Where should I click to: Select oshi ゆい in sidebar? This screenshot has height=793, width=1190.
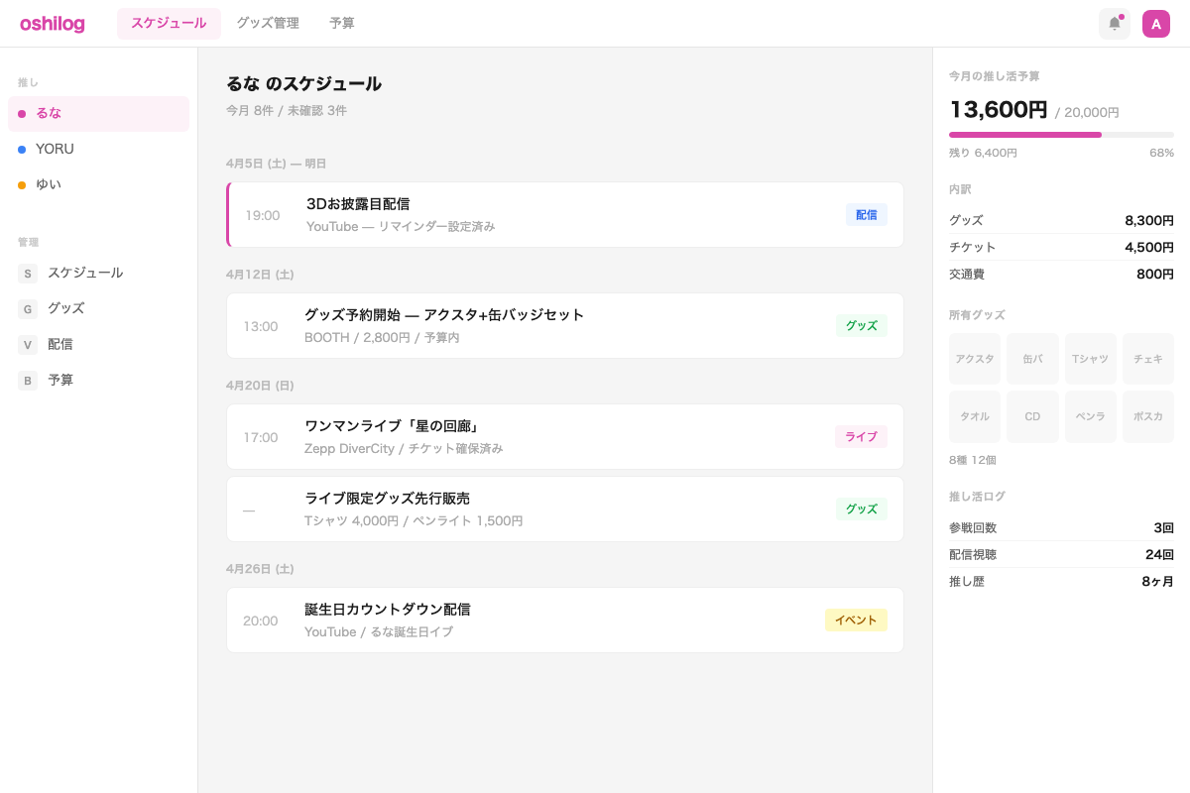(x=49, y=184)
